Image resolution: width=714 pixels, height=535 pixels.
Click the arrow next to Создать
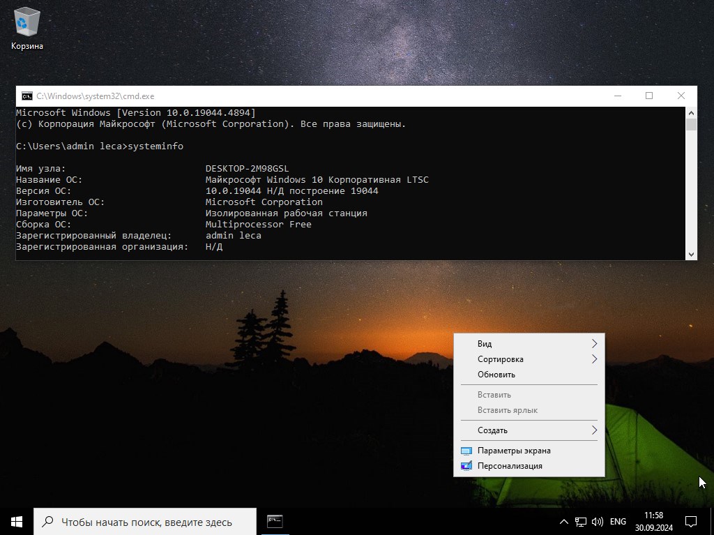(594, 430)
